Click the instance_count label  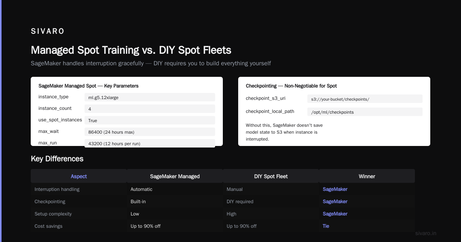pyautogui.click(x=55, y=108)
